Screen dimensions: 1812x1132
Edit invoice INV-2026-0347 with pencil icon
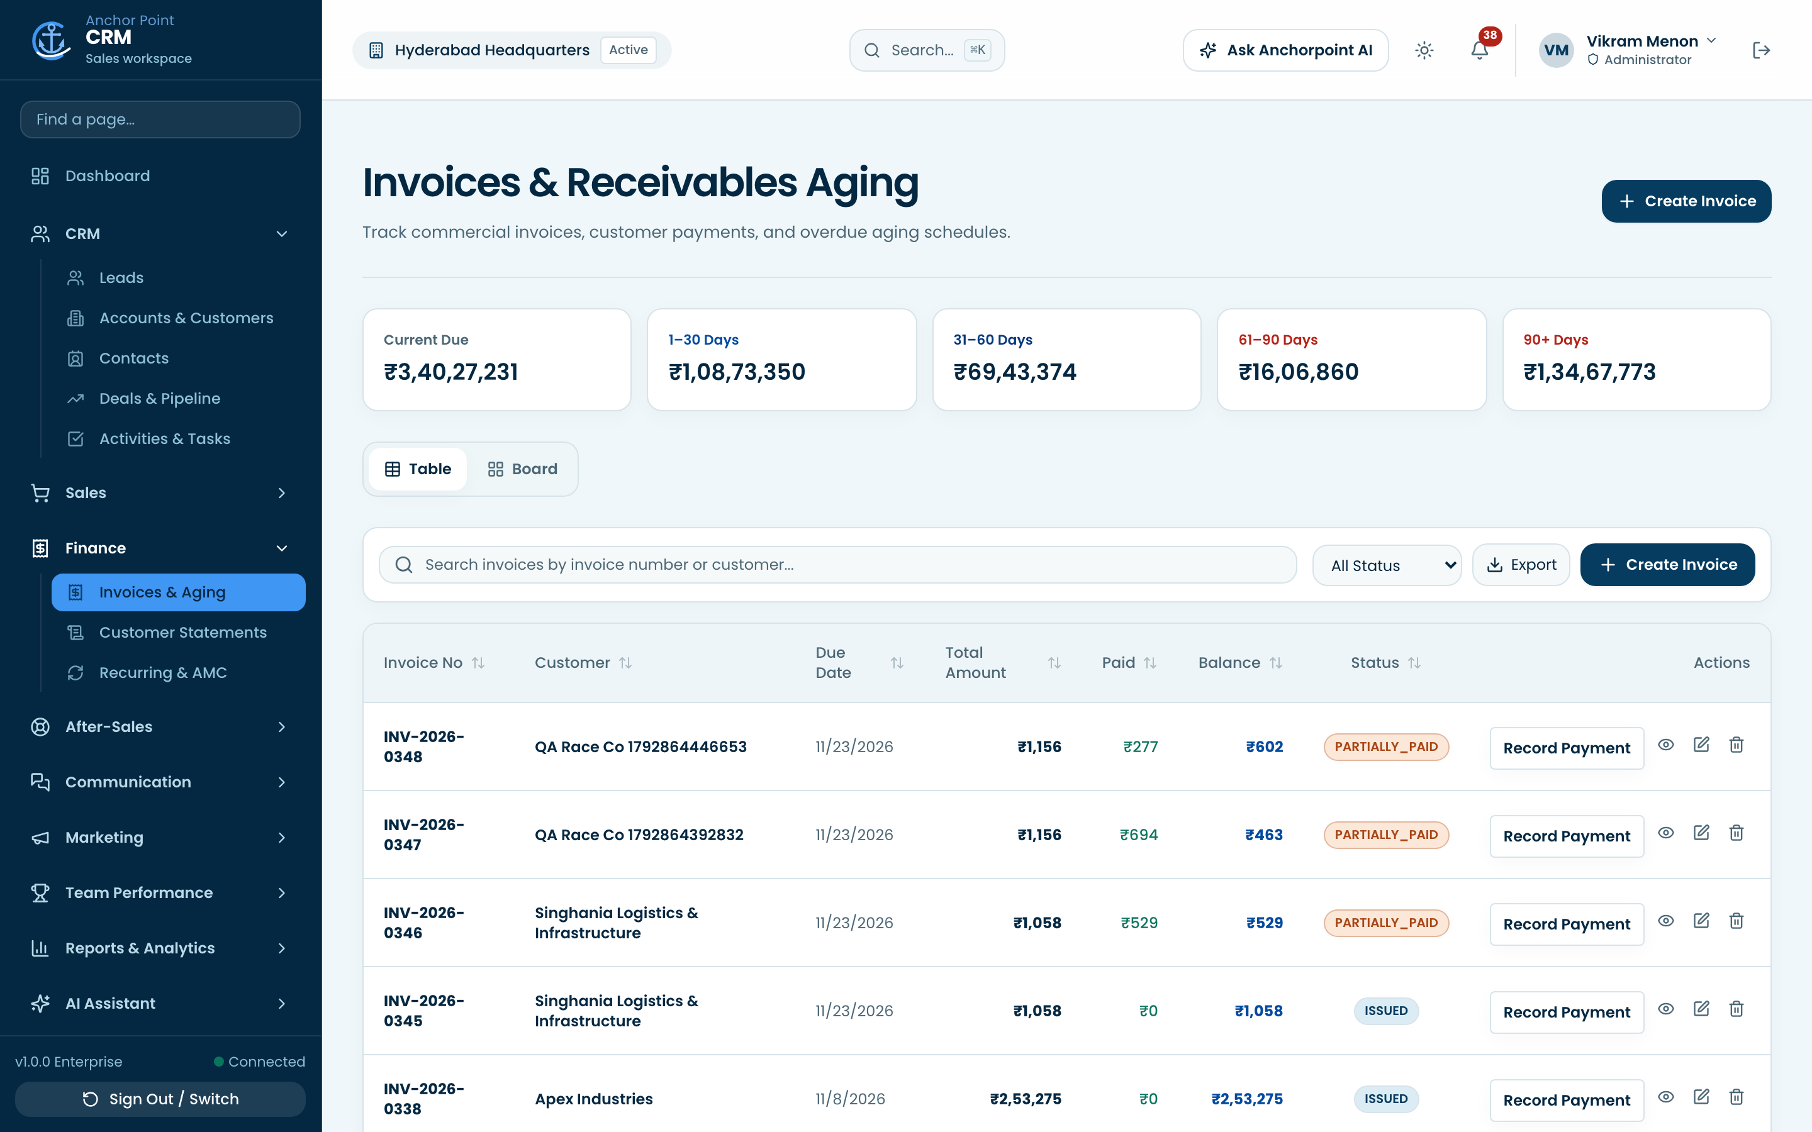[x=1701, y=833]
